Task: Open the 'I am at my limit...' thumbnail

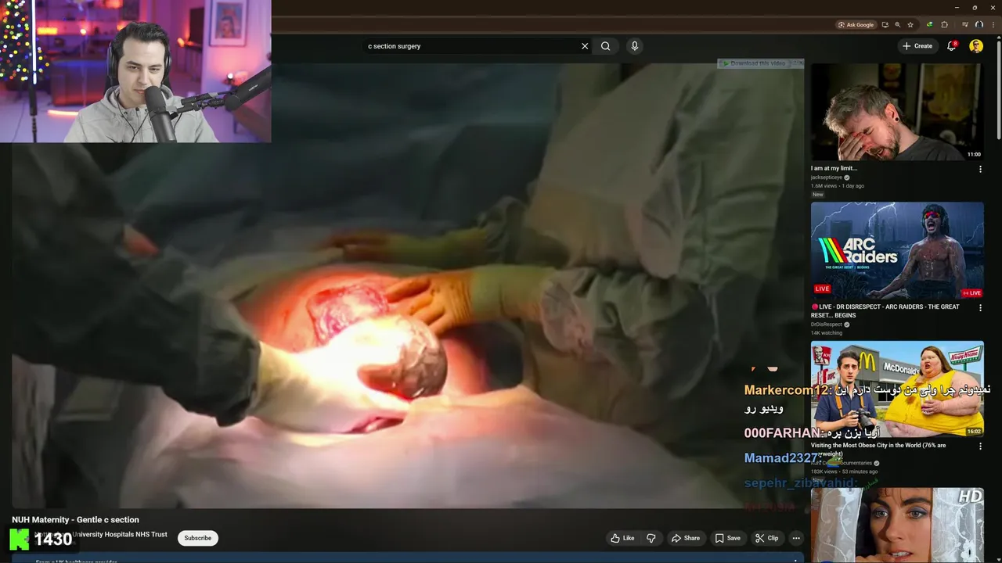Action: (897, 112)
